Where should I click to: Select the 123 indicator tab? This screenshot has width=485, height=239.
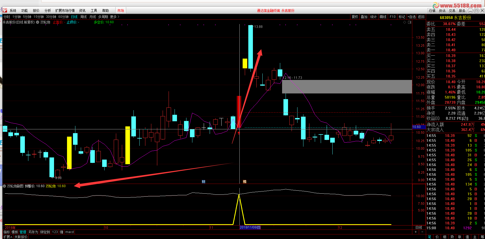(55, 232)
